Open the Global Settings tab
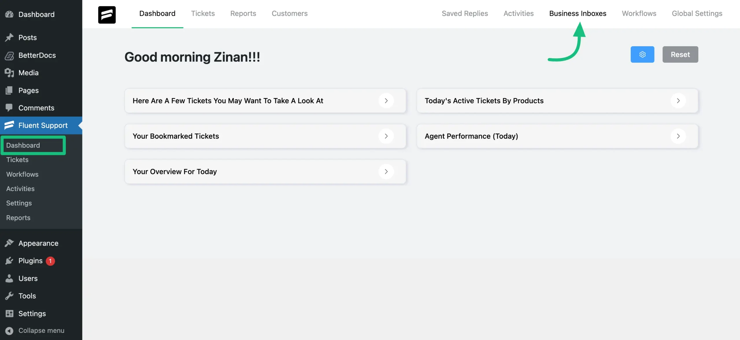Viewport: 740px width, 340px height. pos(697,13)
